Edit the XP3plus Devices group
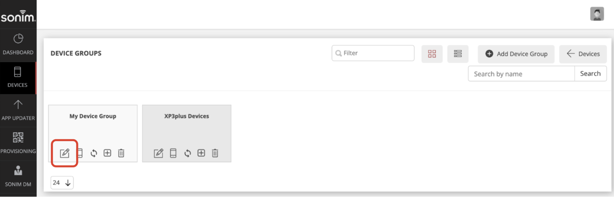Screen dimensions: 614x197 (x=159, y=153)
